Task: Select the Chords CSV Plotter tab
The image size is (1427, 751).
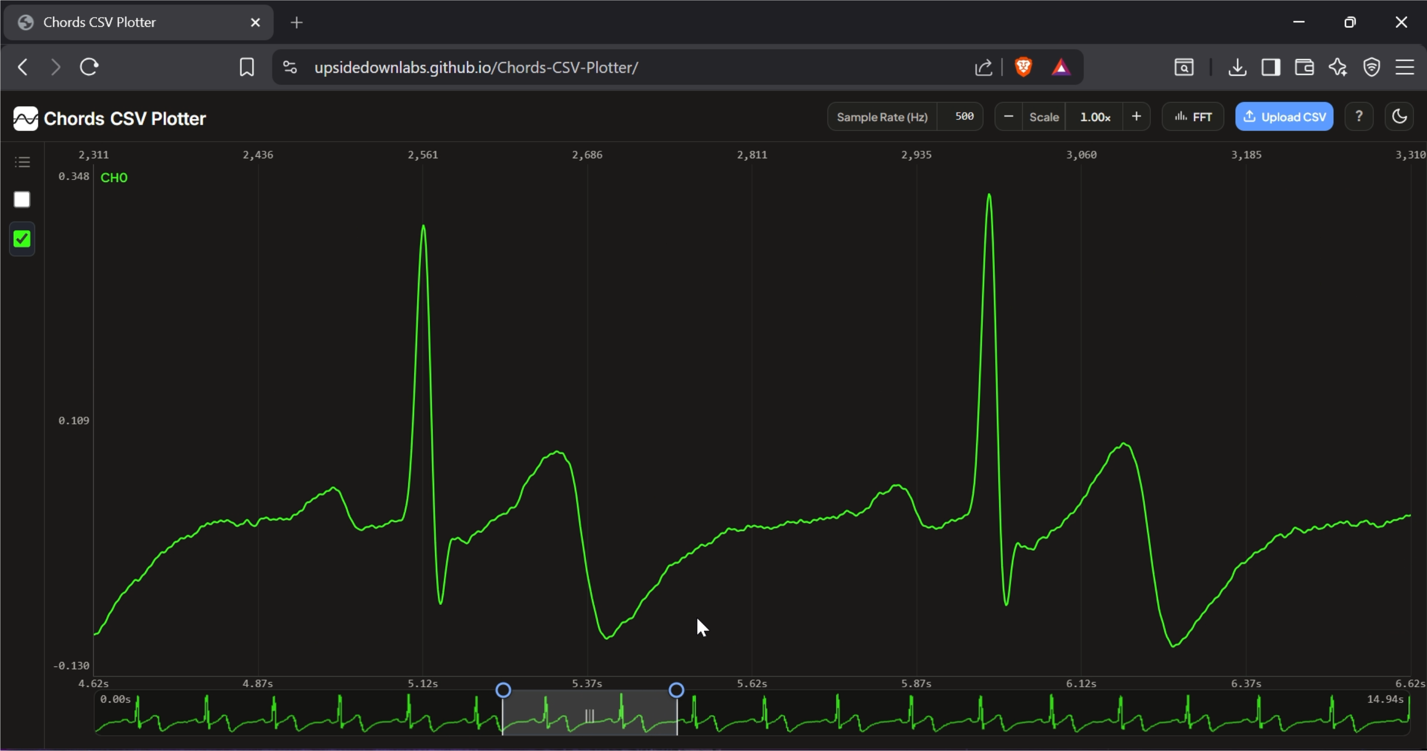Action: (139, 23)
